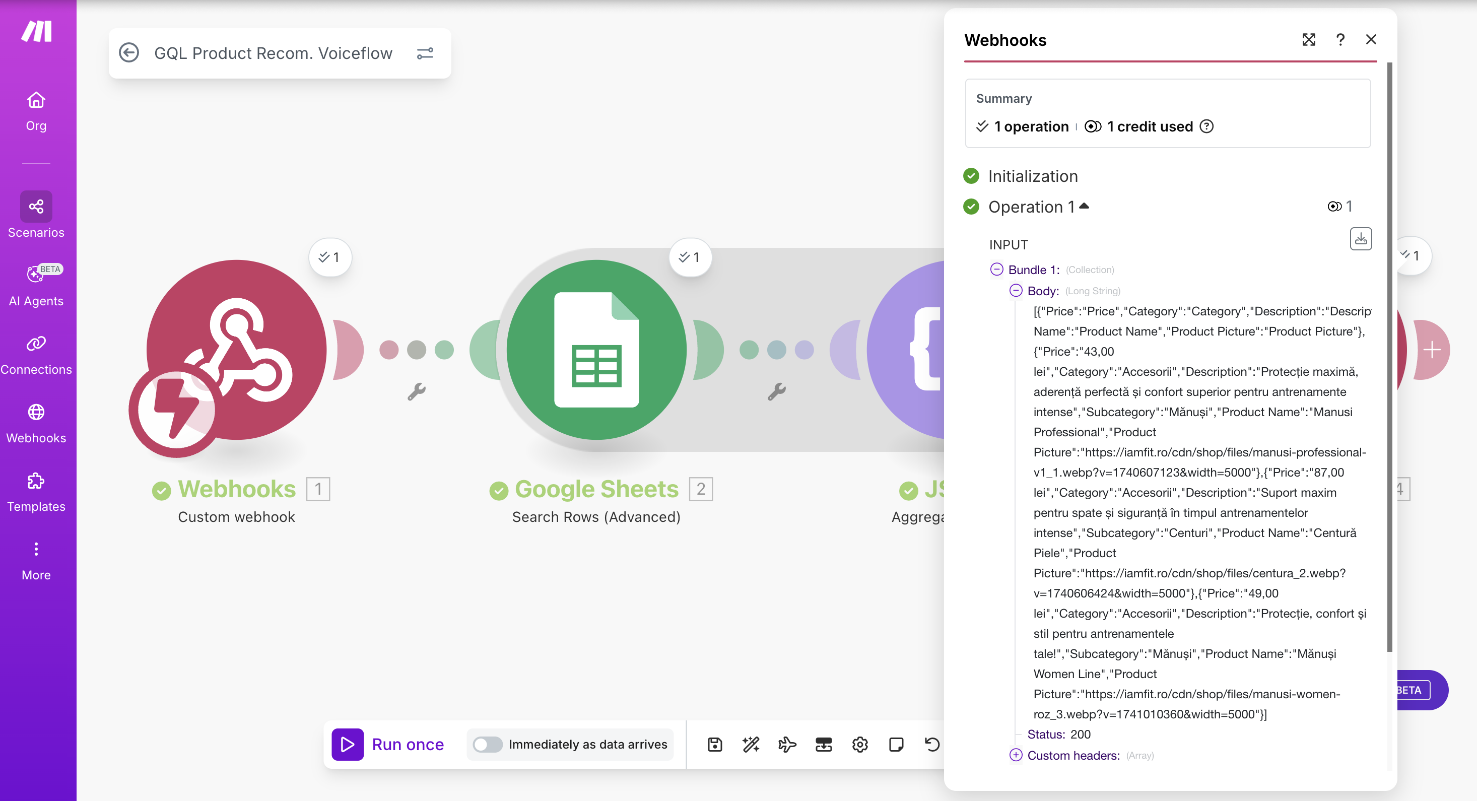Select the Google Sheets module circle
Image resolution: width=1477 pixels, height=801 pixels.
596,349
